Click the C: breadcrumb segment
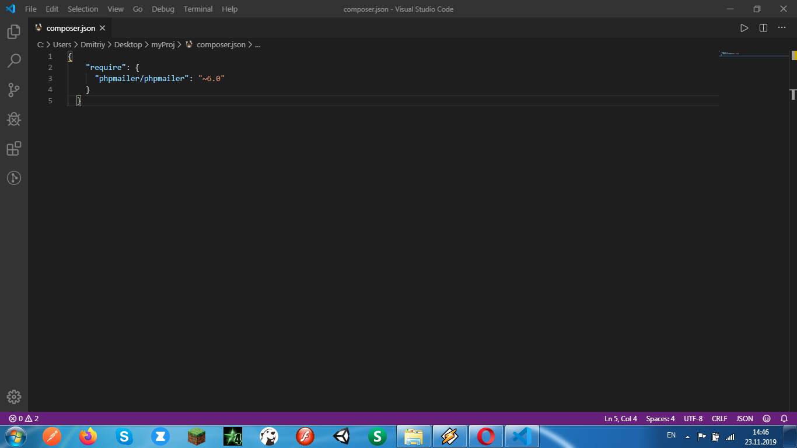 click(40, 44)
